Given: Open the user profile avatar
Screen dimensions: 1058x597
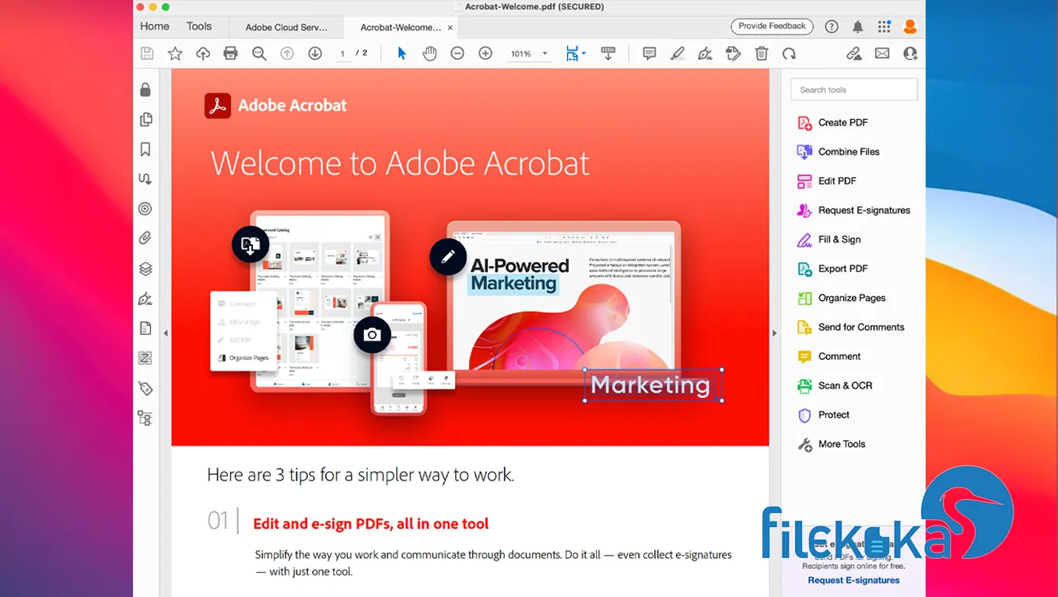Looking at the screenshot, I should coord(910,26).
